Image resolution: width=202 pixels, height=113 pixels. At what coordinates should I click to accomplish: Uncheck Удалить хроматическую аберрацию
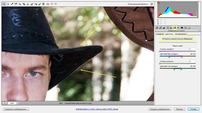[163, 39]
